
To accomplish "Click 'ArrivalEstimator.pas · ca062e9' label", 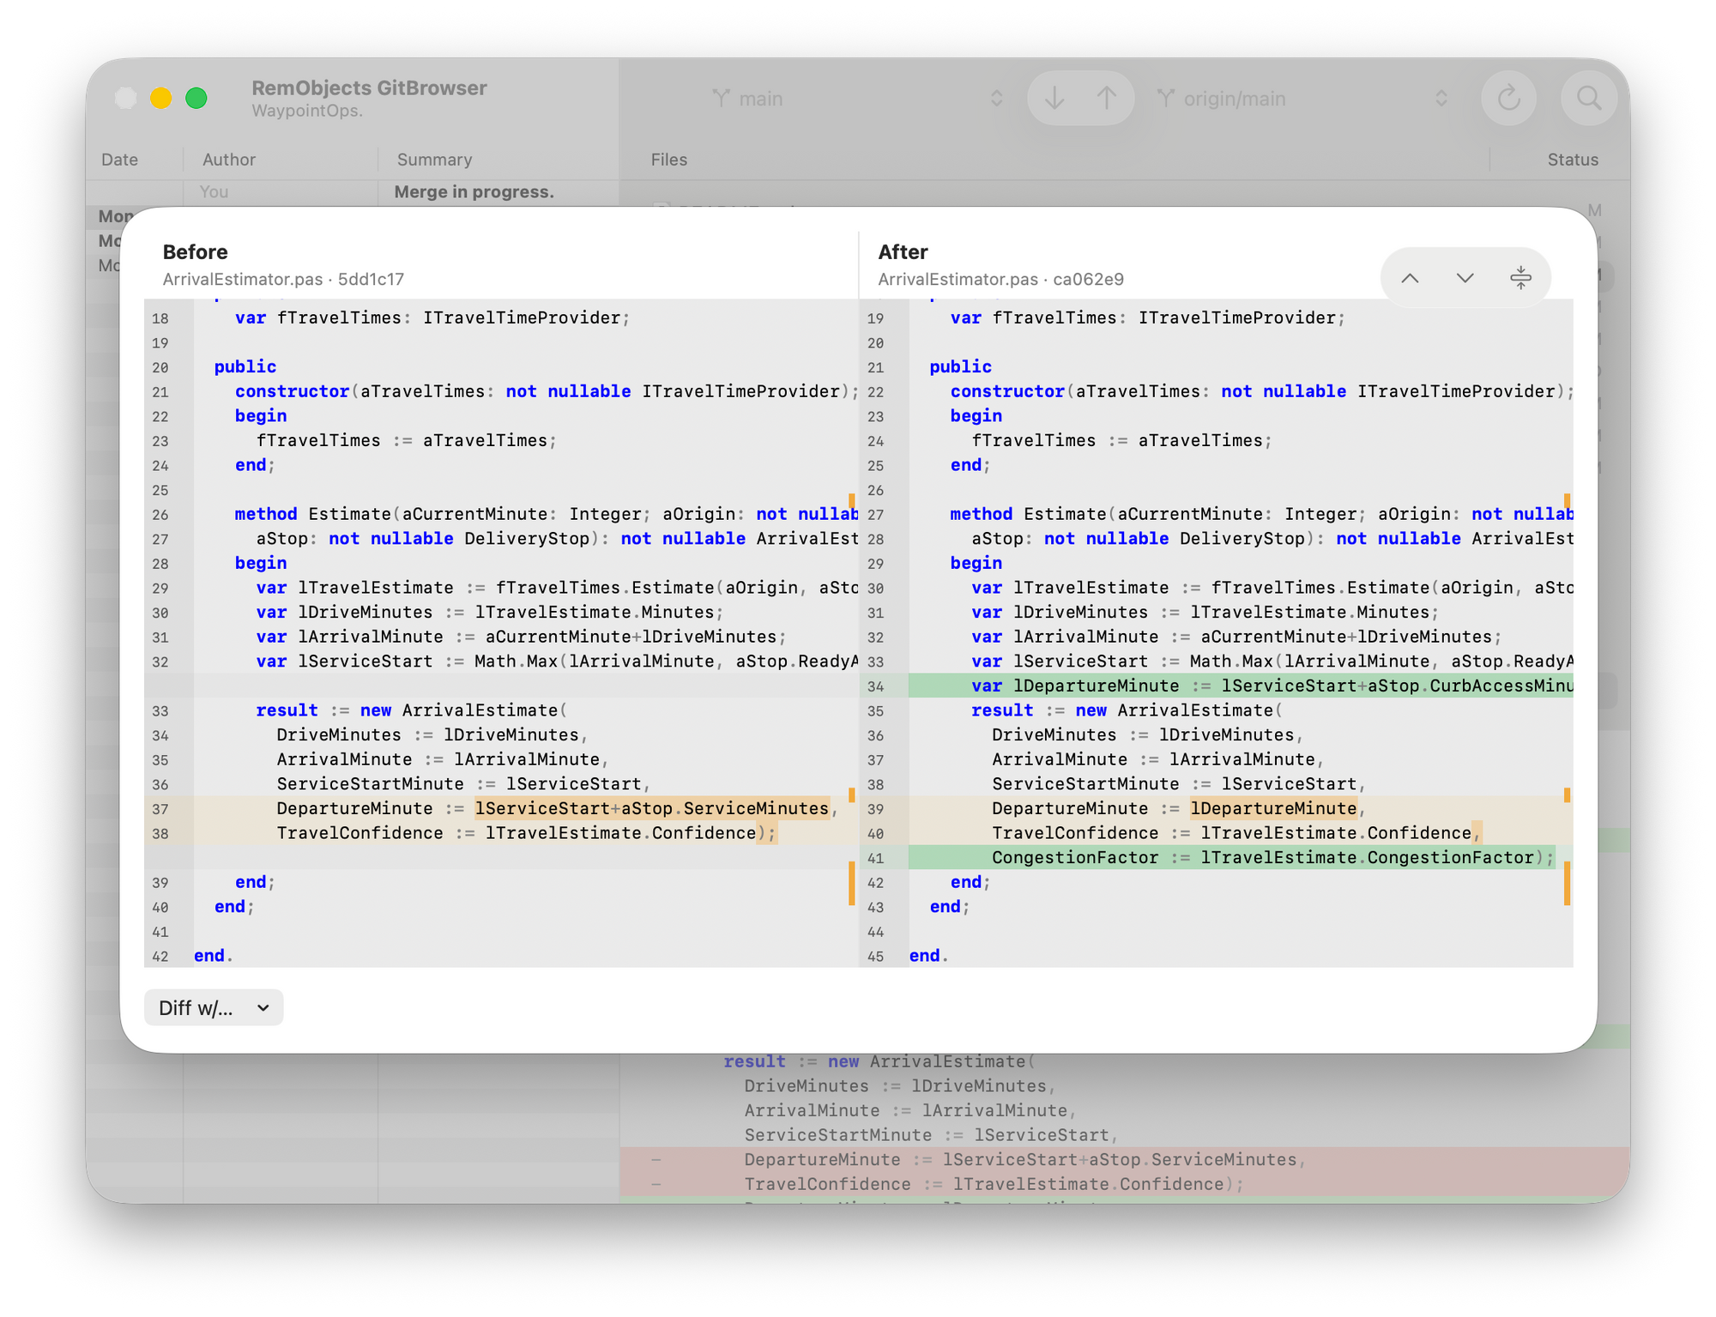I will [1000, 280].
